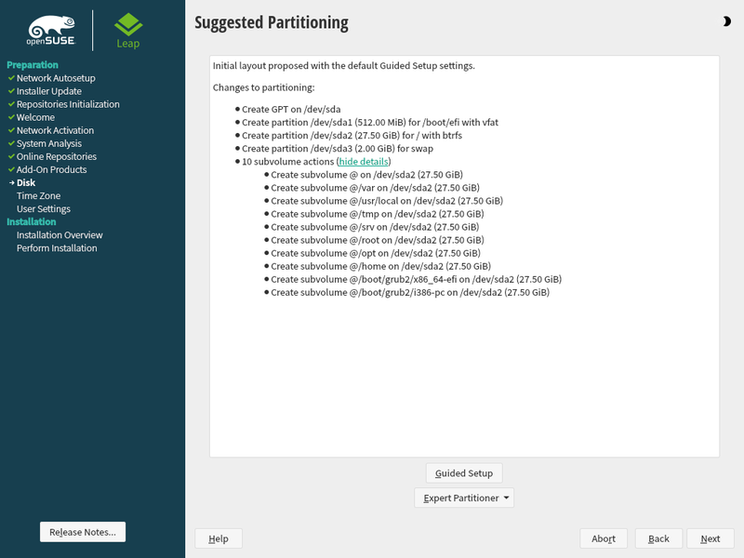
Task: Select User Settings in the sidebar
Action: pos(44,209)
